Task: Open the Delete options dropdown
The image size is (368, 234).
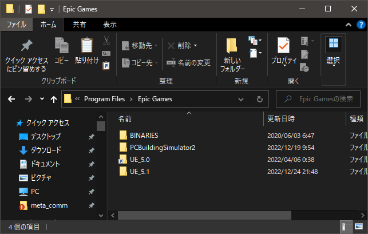Action: 195,46
